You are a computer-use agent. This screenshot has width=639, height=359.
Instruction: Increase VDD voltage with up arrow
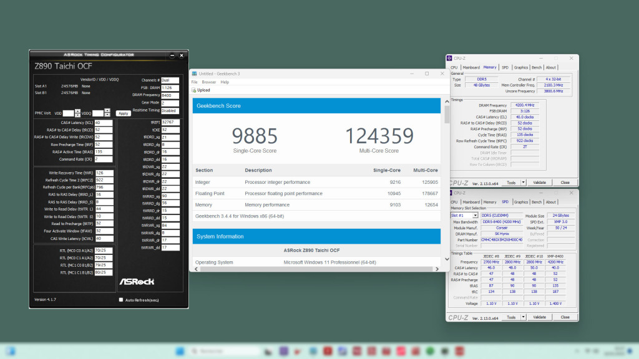77,111
